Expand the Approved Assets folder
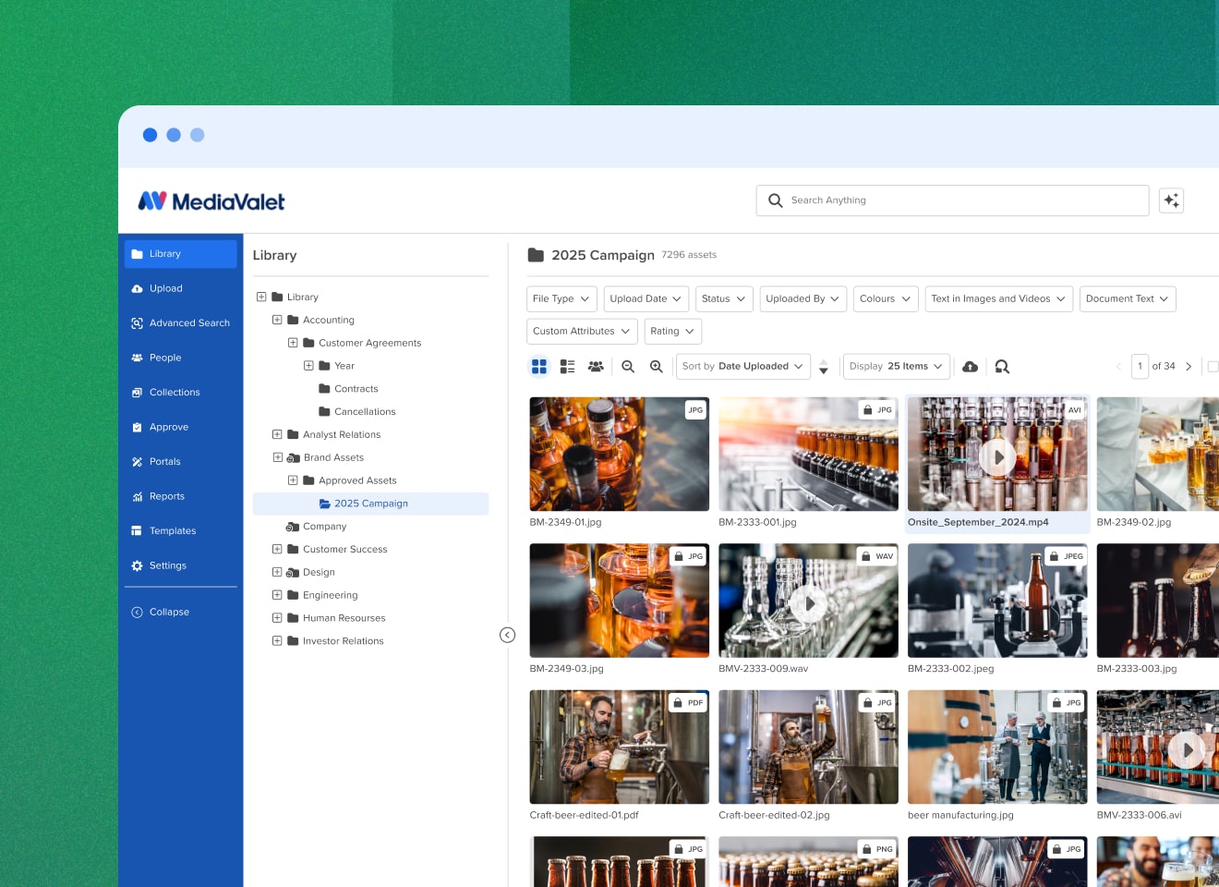This screenshot has height=887, width=1219. click(293, 480)
